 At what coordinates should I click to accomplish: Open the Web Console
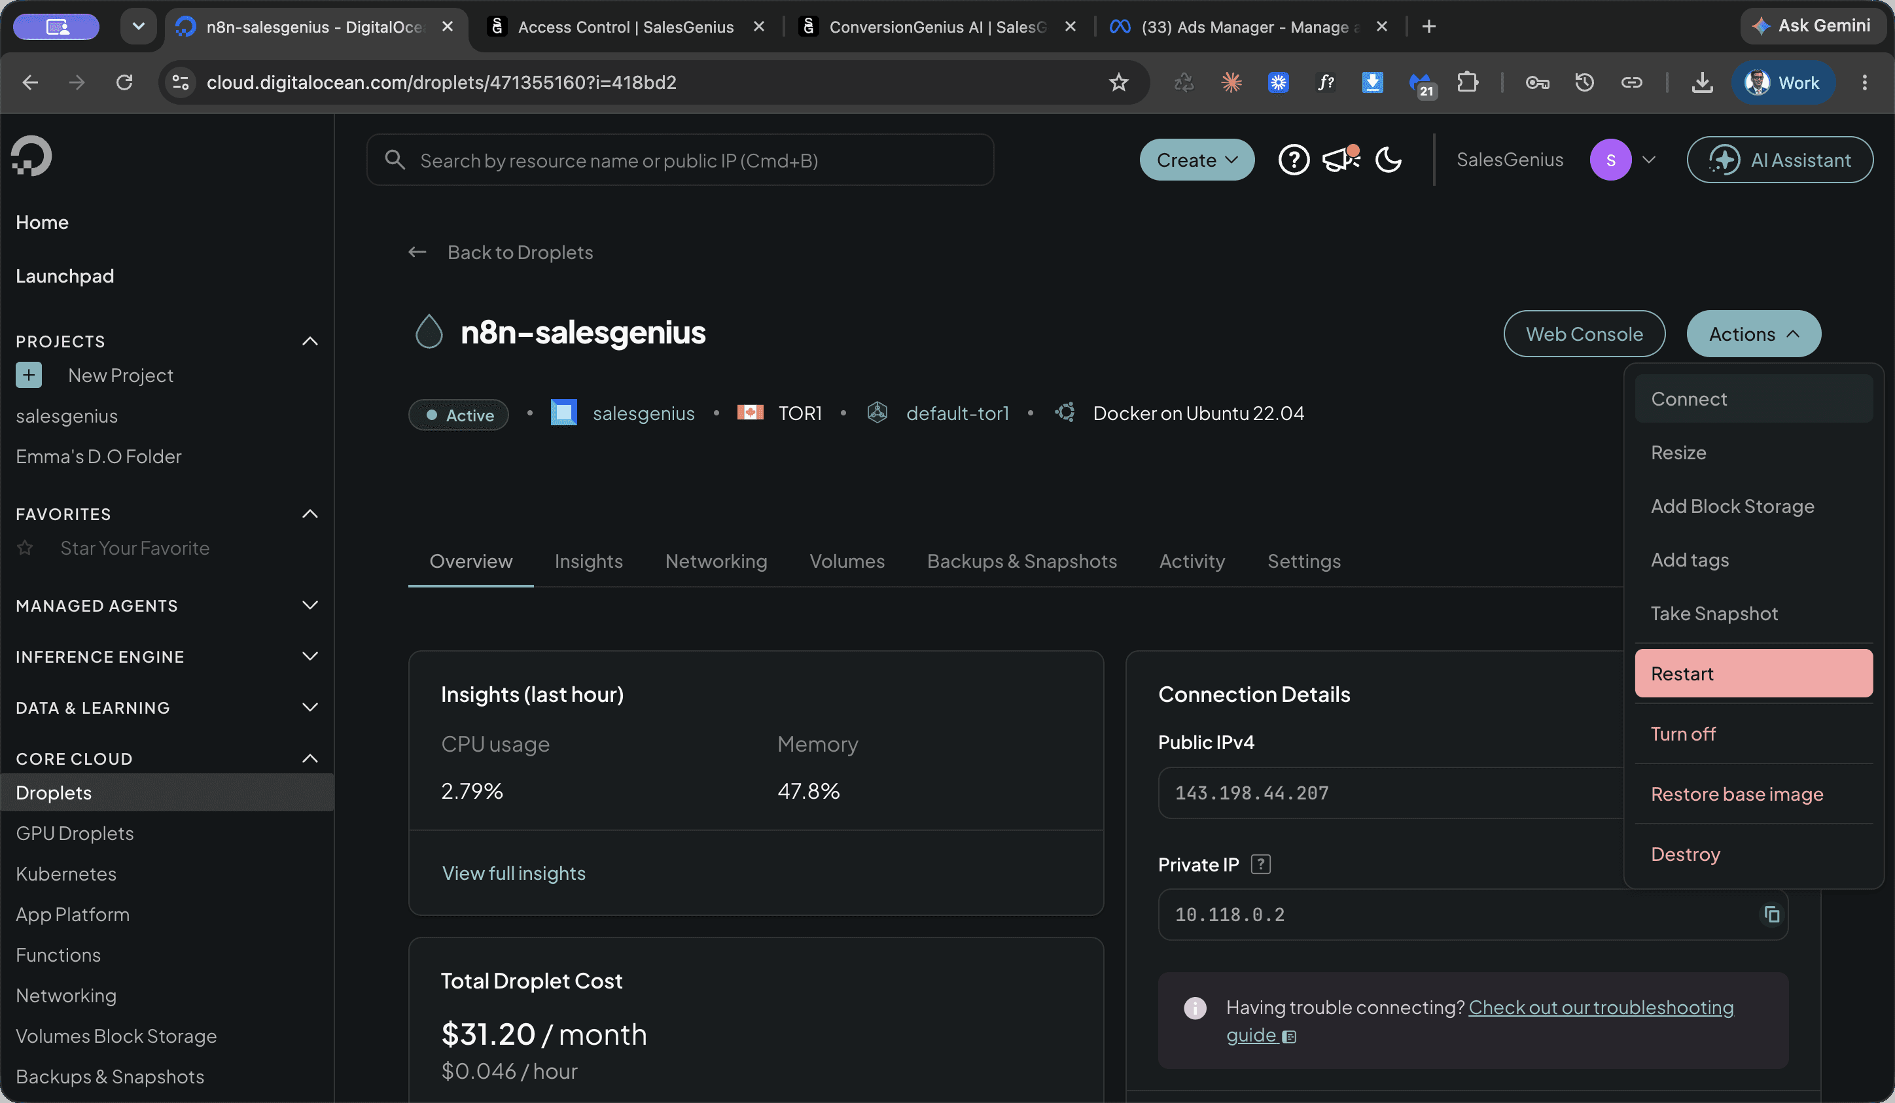[1584, 334]
